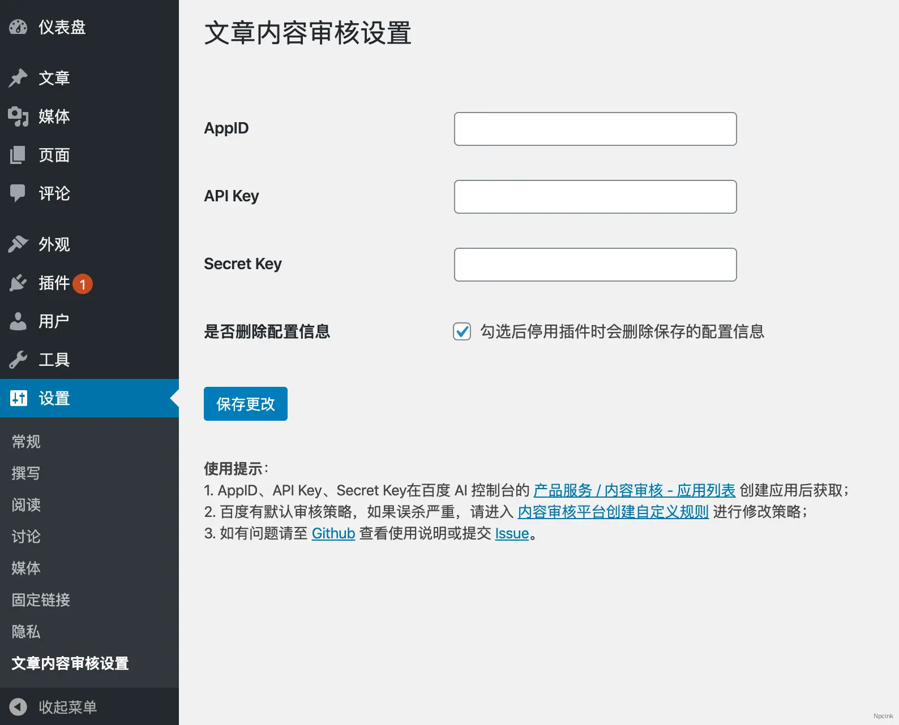Uncheck the delete configuration info checkbox

point(462,331)
